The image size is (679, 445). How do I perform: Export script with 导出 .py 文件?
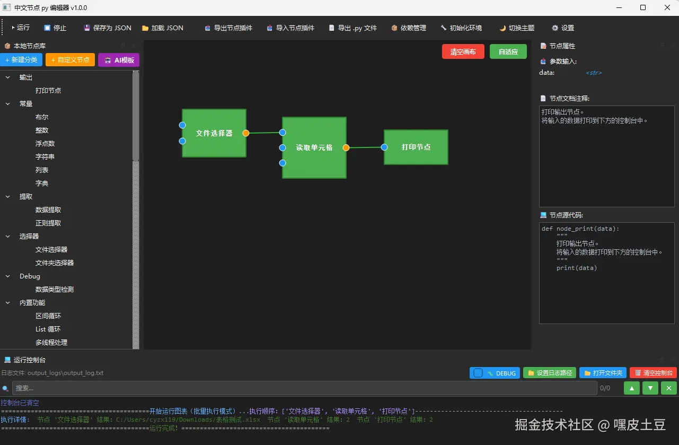click(x=352, y=28)
